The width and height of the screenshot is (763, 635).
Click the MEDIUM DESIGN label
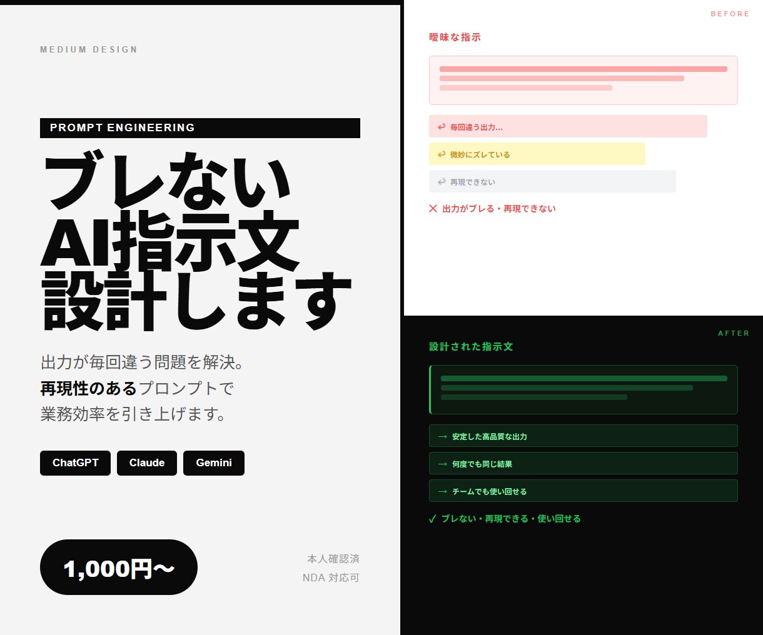(89, 49)
